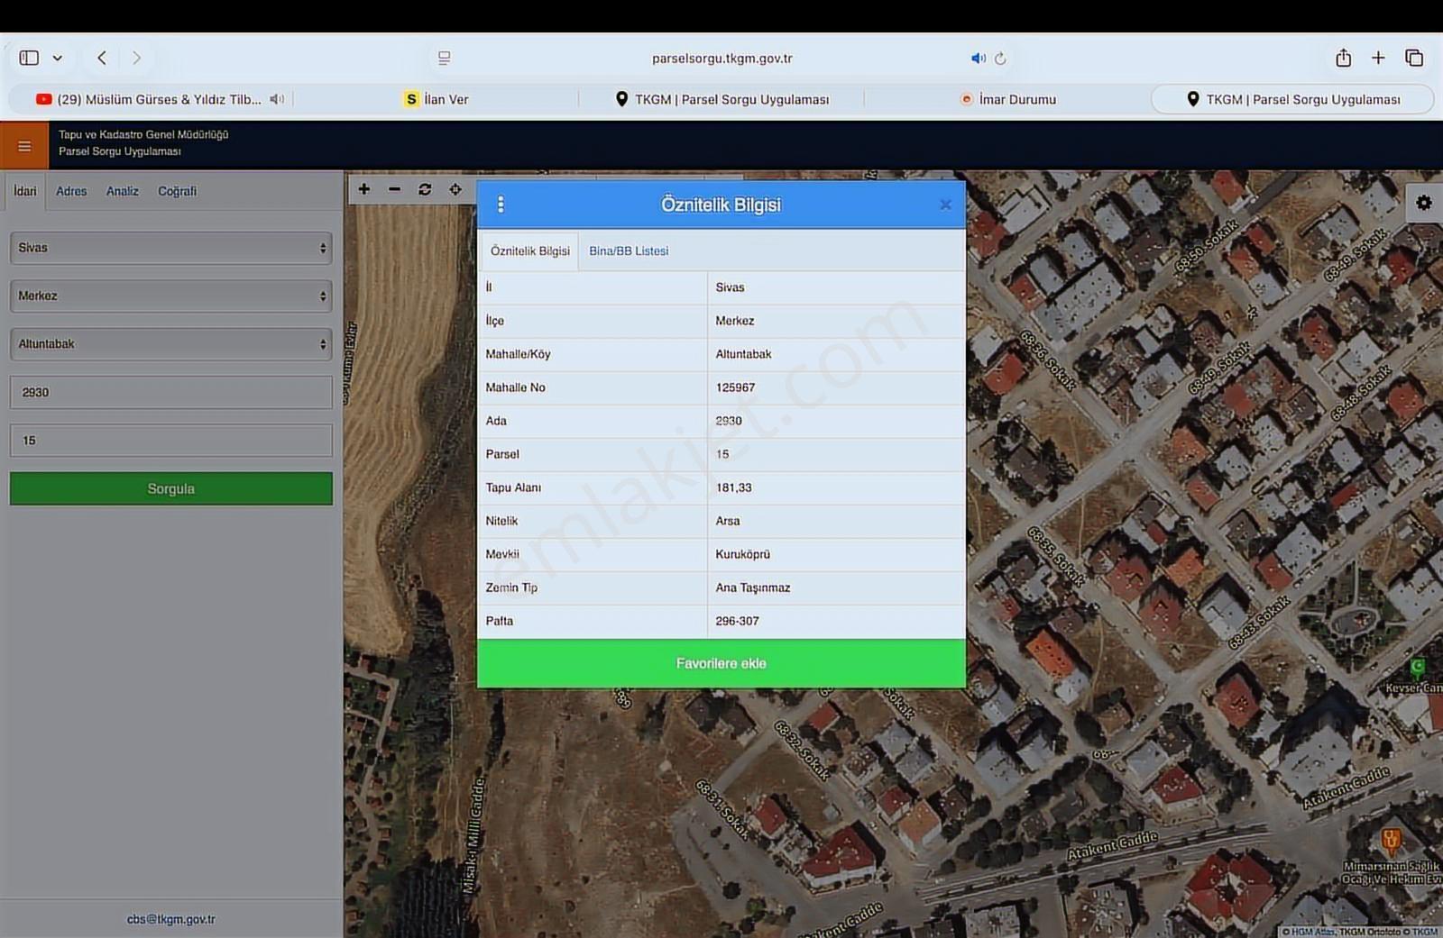Select Öznitelik Bilgisi tab in dialog
The width and height of the screenshot is (1443, 938).
click(530, 251)
